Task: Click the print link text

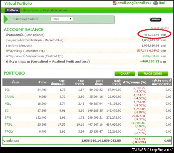Action: coord(162,3)
